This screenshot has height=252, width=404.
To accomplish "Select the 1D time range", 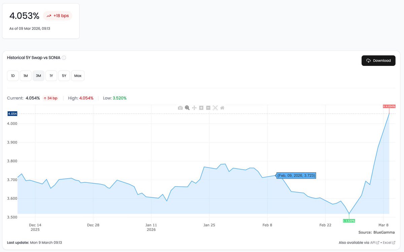I will coord(13,76).
